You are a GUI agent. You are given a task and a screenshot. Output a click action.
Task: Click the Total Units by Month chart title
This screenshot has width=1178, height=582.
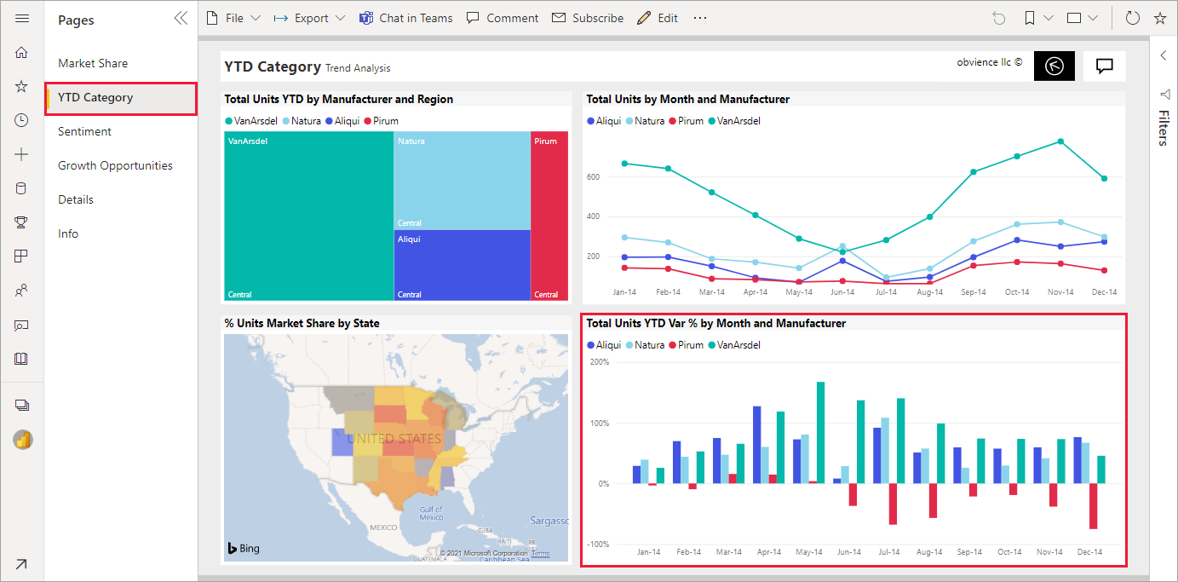point(688,99)
